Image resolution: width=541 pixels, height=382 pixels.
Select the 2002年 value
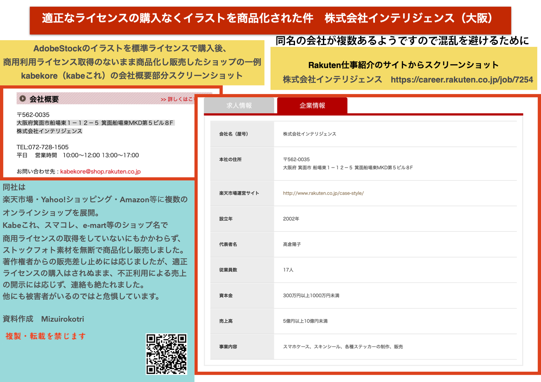click(291, 219)
